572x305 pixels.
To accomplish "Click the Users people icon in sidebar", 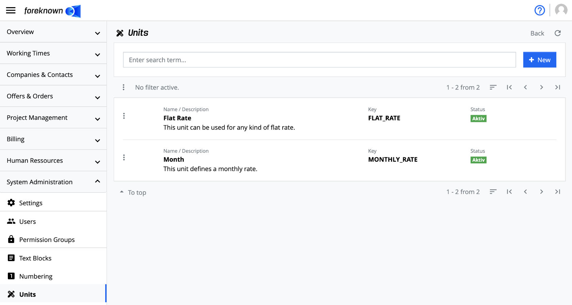I will click(11, 221).
